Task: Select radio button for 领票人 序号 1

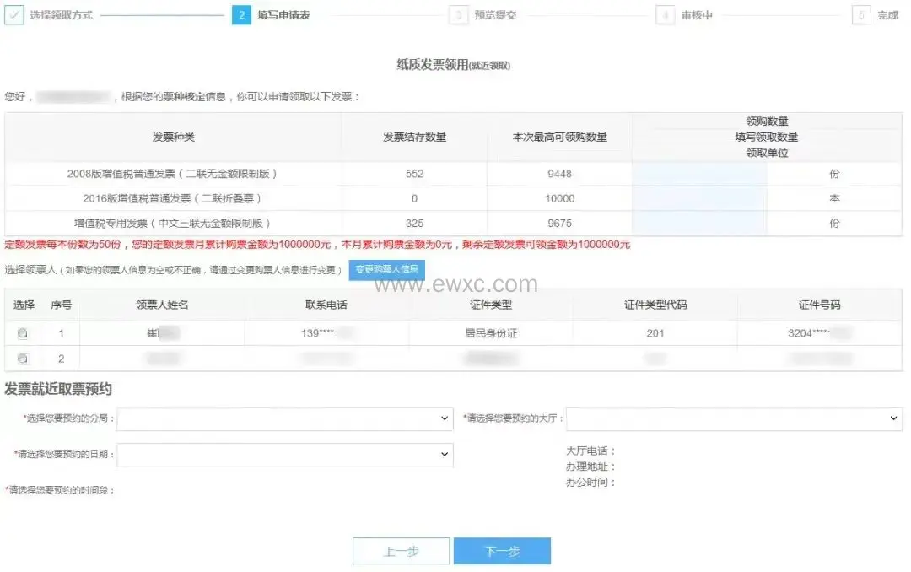Action: coord(23,333)
